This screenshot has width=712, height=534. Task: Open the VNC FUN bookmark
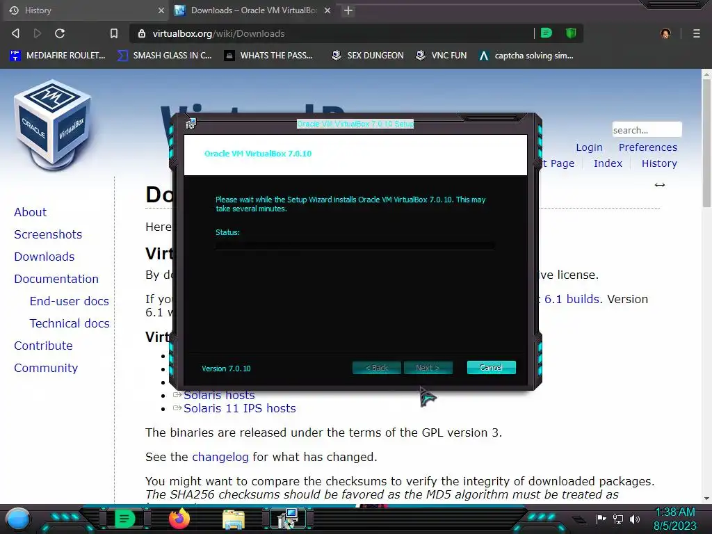coord(442,56)
